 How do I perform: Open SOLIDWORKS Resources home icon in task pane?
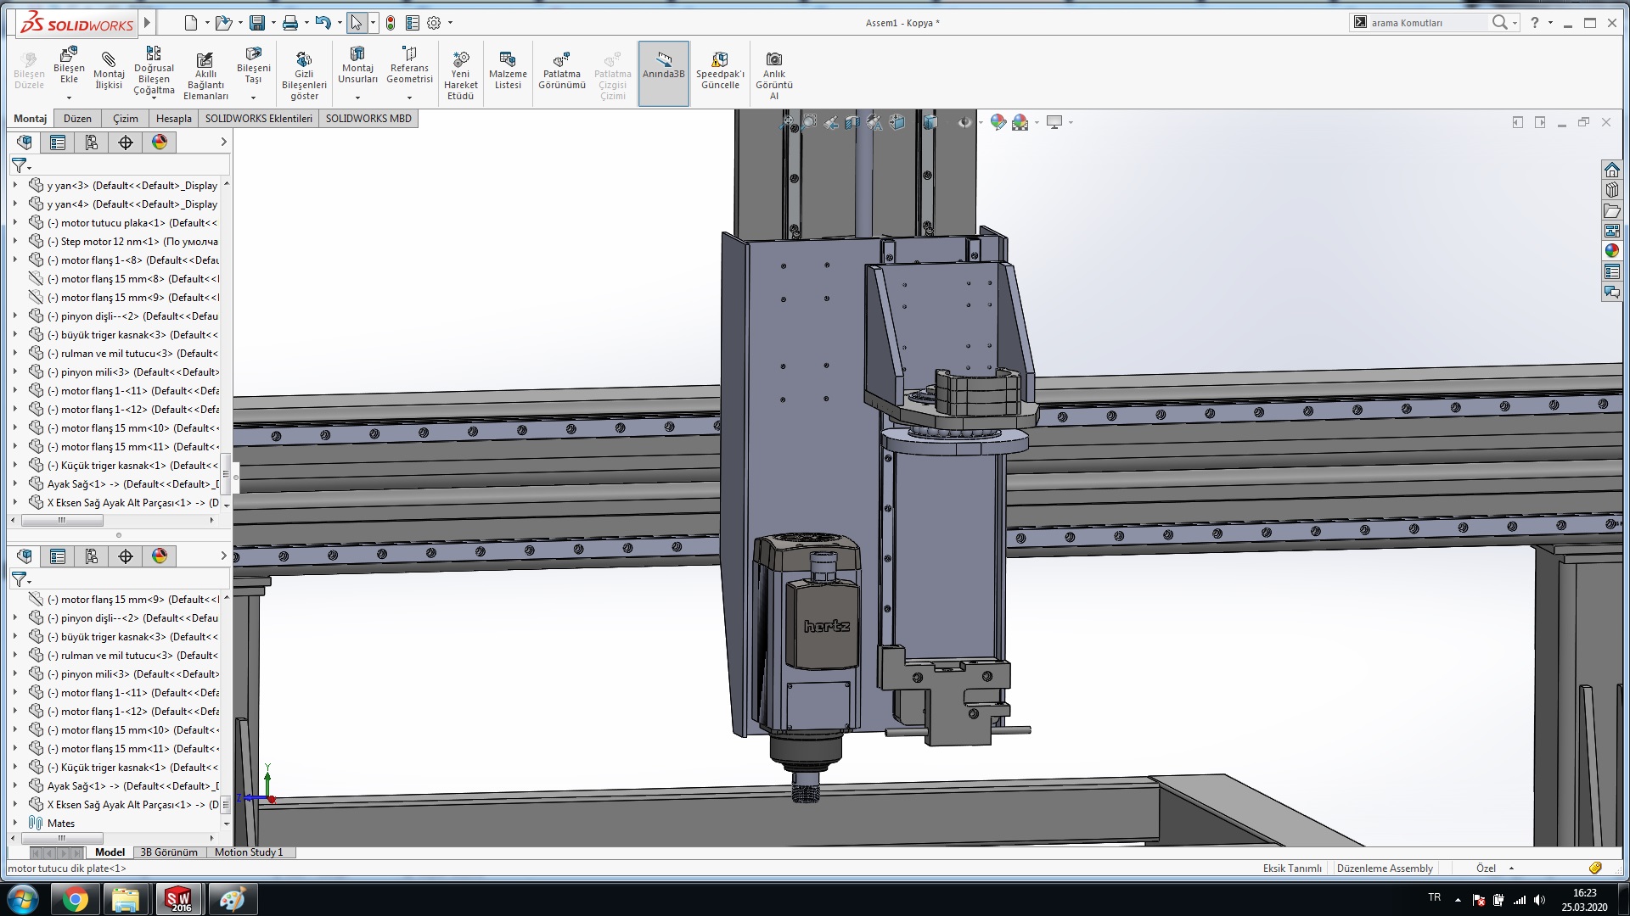[x=1611, y=170]
